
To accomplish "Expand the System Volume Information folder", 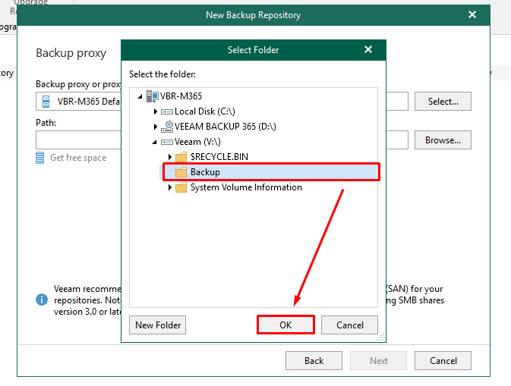I will pyautogui.click(x=170, y=187).
